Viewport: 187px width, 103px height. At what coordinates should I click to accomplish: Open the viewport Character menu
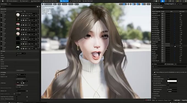65,4
